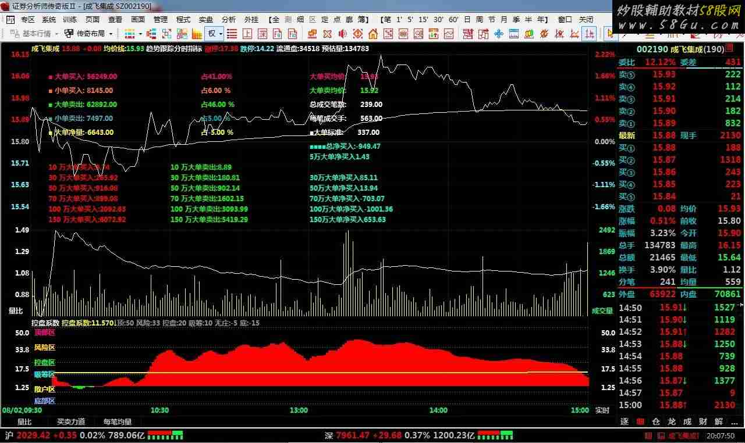Image resolution: width=745 pixels, height=443 pixels.
Task: Select the 逐 tab in right panel
Action: (625, 421)
